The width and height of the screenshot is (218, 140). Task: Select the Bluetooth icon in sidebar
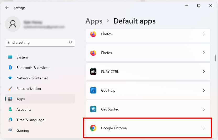click(x=10, y=67)
